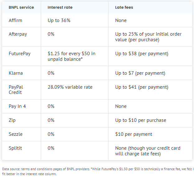Click the Afterpay service cell
The image size is (194, 177).
coord(18,34)
